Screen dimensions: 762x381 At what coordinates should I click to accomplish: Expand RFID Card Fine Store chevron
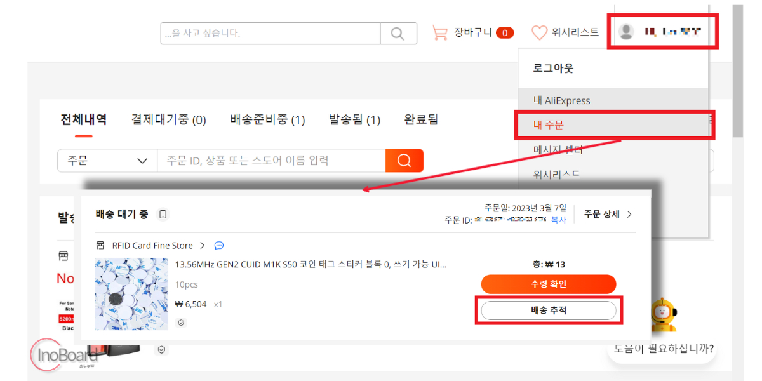tap(203, 245)
